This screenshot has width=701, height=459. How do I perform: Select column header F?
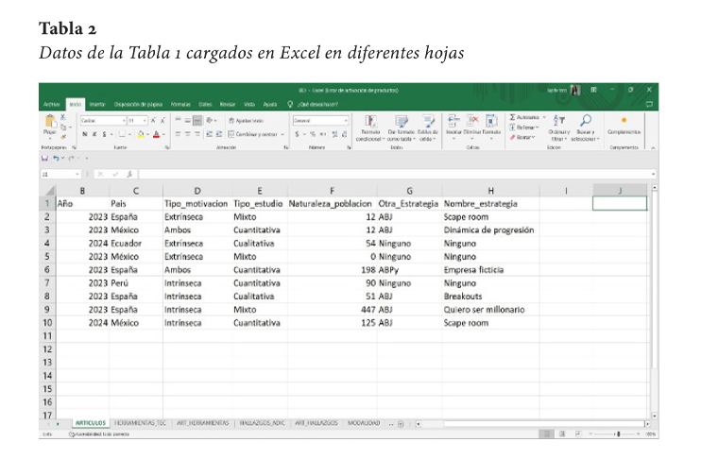click(332, 191)
